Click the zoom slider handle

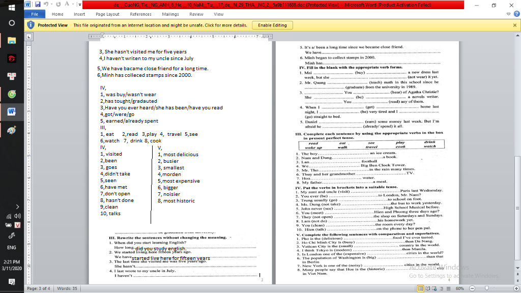487,288
